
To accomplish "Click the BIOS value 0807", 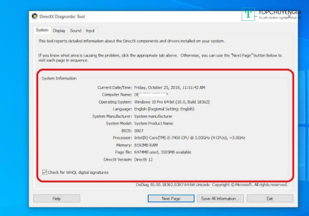I will [139, 131].
